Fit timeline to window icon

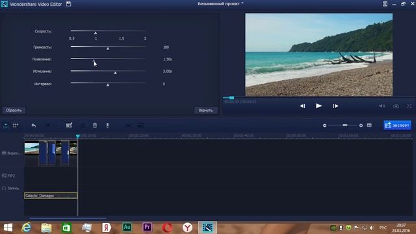tap(369, 125)
